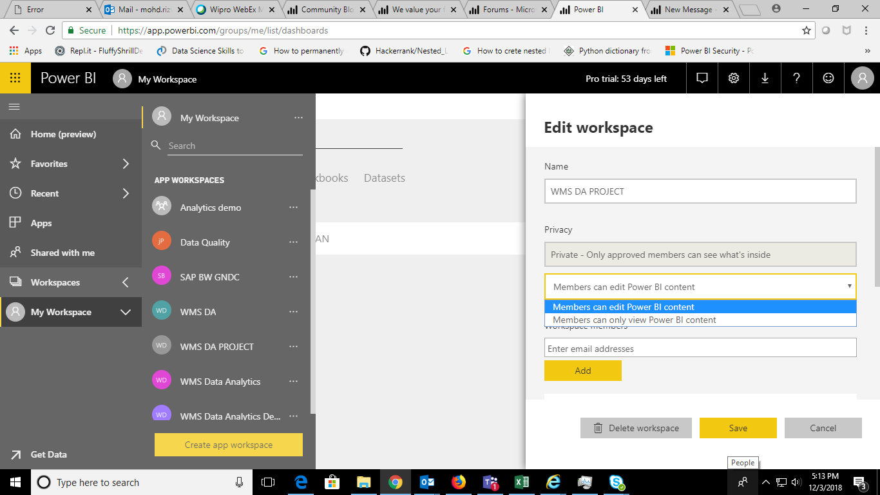Open Excel from the Windows taskbar

tap(522, 482)
